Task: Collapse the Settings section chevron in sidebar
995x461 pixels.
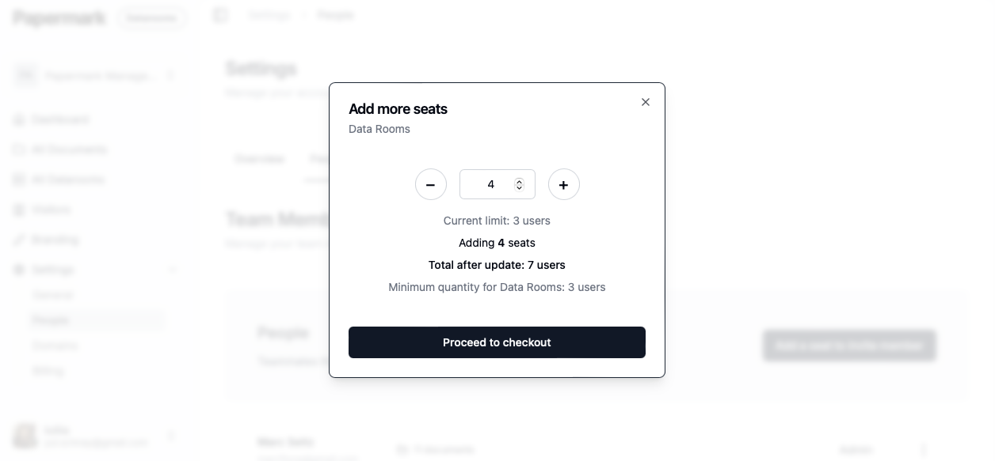Action: (x=173, y=270)
